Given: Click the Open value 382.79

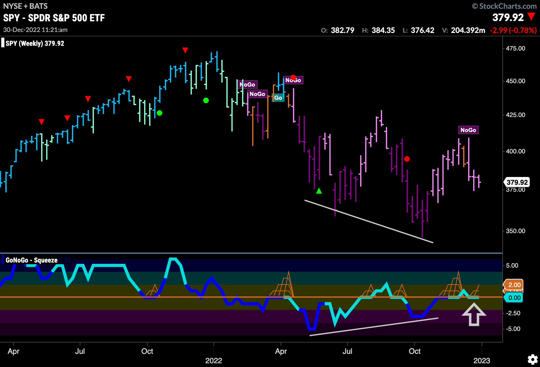Looking at the screenshot, I should point(343,30).
